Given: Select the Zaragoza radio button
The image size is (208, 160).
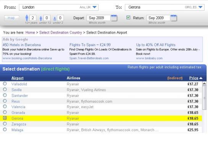Looking at the screenshot, I should (x=5, y=124).
